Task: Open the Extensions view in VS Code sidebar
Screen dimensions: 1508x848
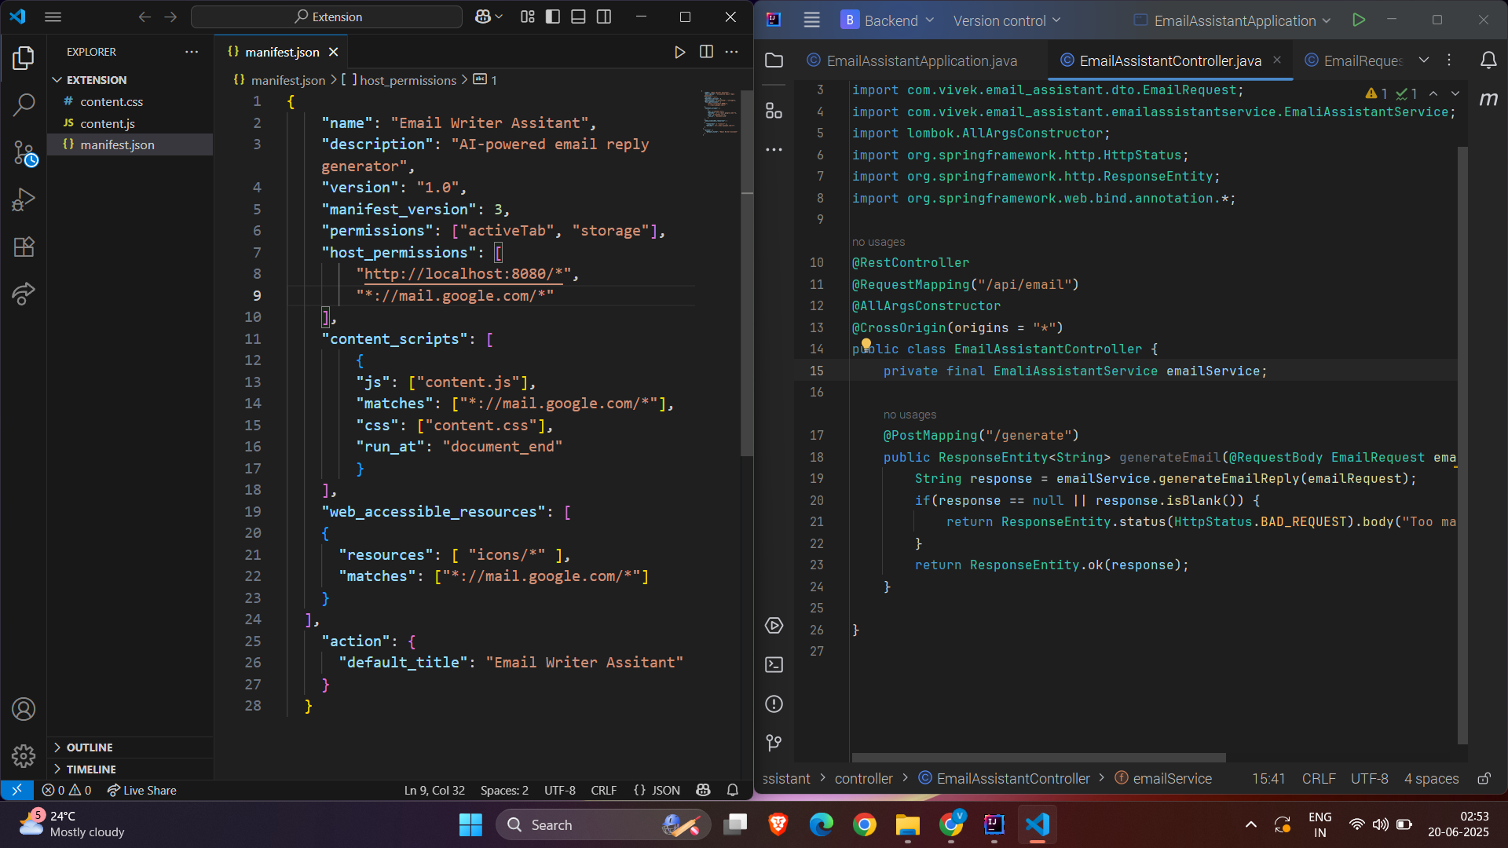Action: (24, 247)
